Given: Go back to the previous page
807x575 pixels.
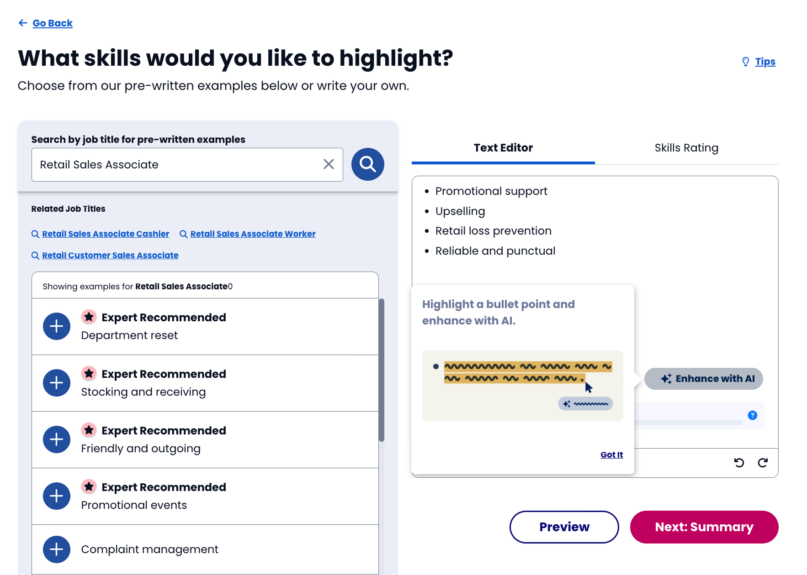Looking at the screenshot, I should 52,23.
